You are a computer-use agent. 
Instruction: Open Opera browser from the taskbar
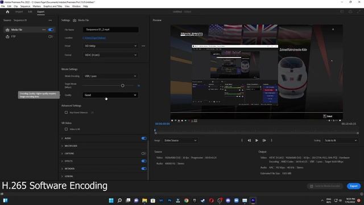point(211,200)
